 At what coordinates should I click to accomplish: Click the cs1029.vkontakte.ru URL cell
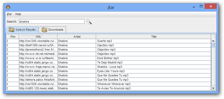[38, 84]
